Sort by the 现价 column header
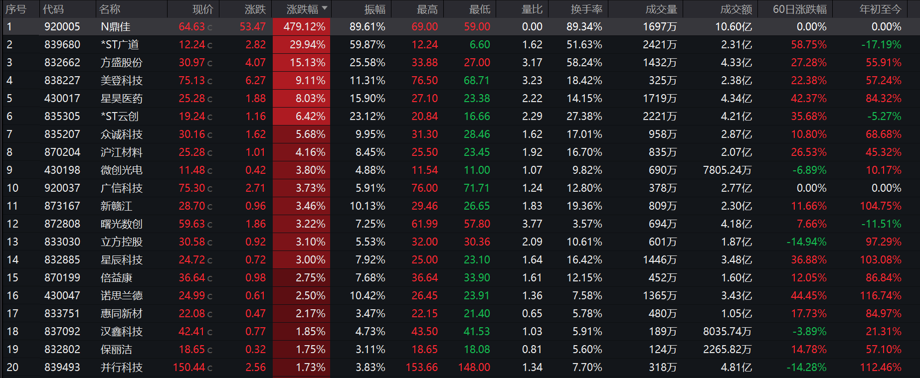 tap(202, 9)
